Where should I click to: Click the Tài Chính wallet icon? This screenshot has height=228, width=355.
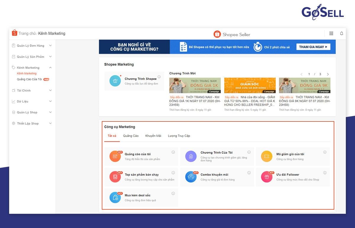(13, 90)
